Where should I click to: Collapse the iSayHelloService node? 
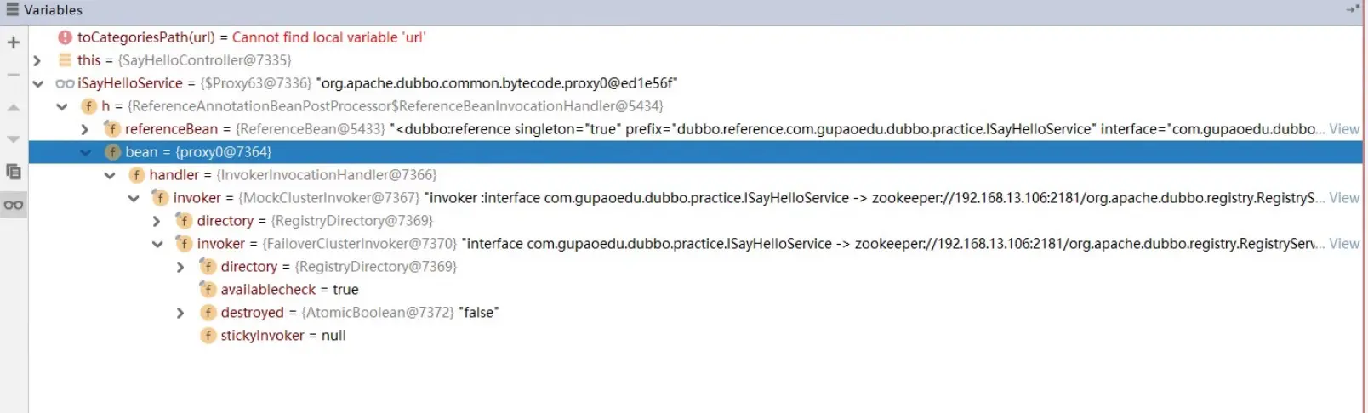(37, 83)
